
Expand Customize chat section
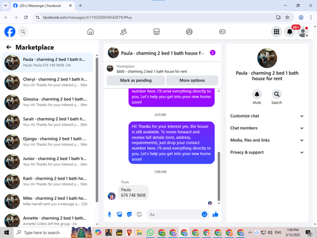pos(267,116)
